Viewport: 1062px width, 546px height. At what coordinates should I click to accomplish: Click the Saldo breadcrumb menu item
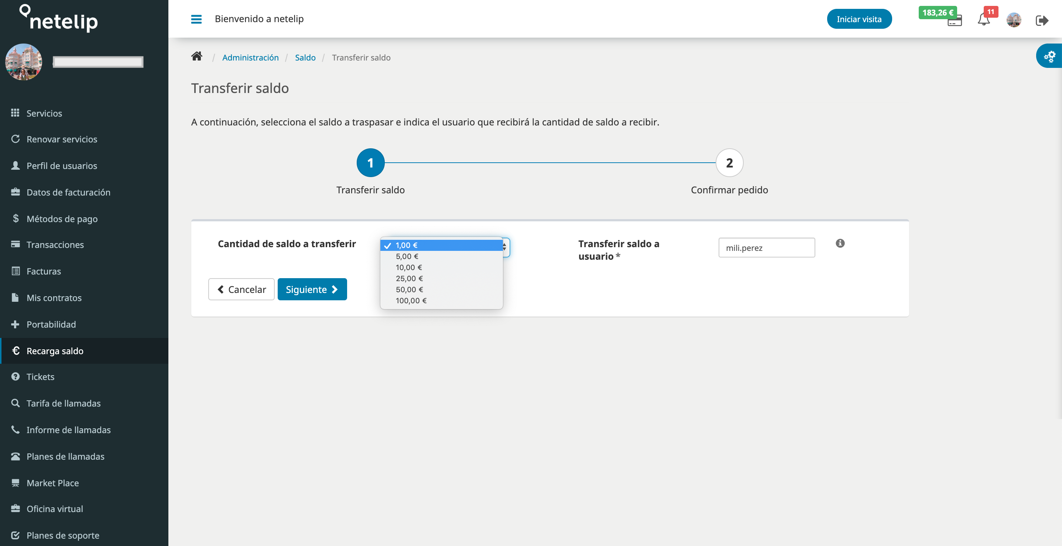[x=305, y=57]
